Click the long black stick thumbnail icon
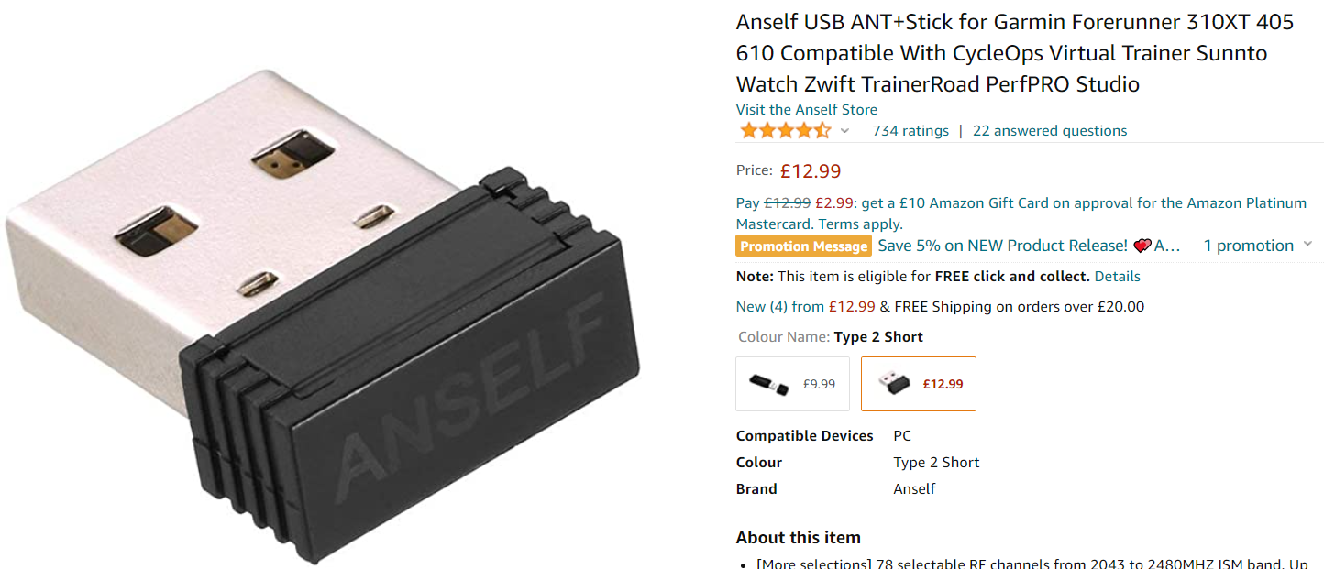Screen dimensions: 1335x569 click(768, 384)
